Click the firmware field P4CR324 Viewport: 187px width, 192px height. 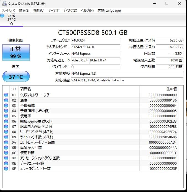(x=95, y=40)
